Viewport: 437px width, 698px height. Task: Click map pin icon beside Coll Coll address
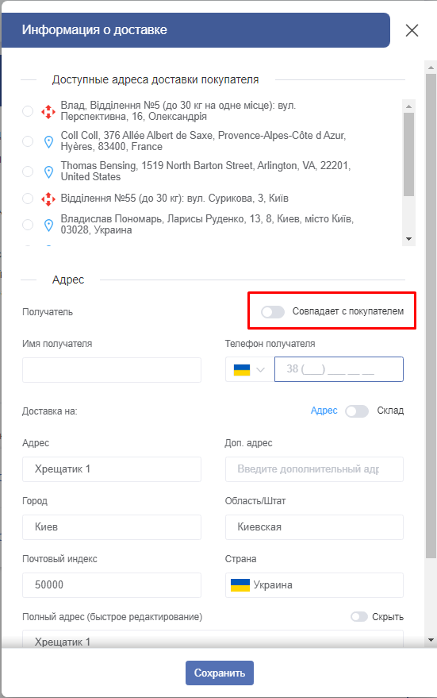coord(49,141)
